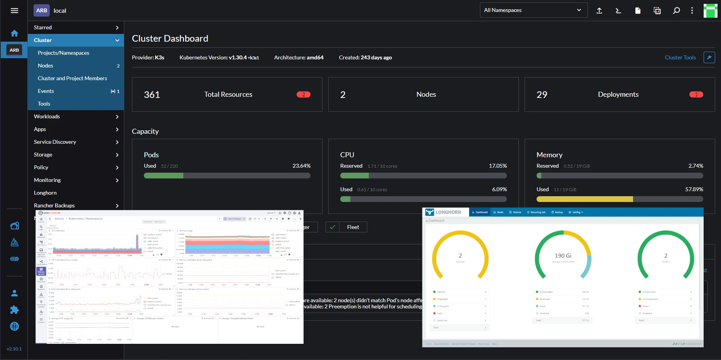Click the OpenObserve dashboard screenshot thumbnail
Image resolution: width=721 pixels, height=360 pixels.
point(169,277)
